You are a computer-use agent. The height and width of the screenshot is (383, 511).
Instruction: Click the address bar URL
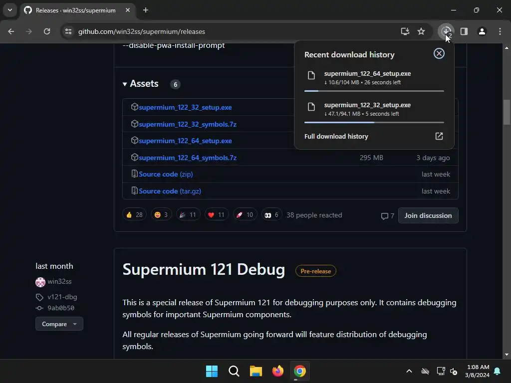click(x=141, y=31)
